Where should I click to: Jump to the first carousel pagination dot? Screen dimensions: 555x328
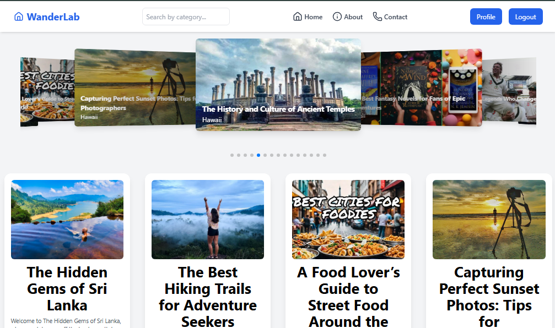232,155
